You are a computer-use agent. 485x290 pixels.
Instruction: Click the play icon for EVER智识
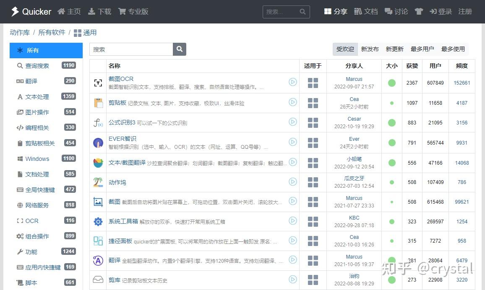[293, 142]
